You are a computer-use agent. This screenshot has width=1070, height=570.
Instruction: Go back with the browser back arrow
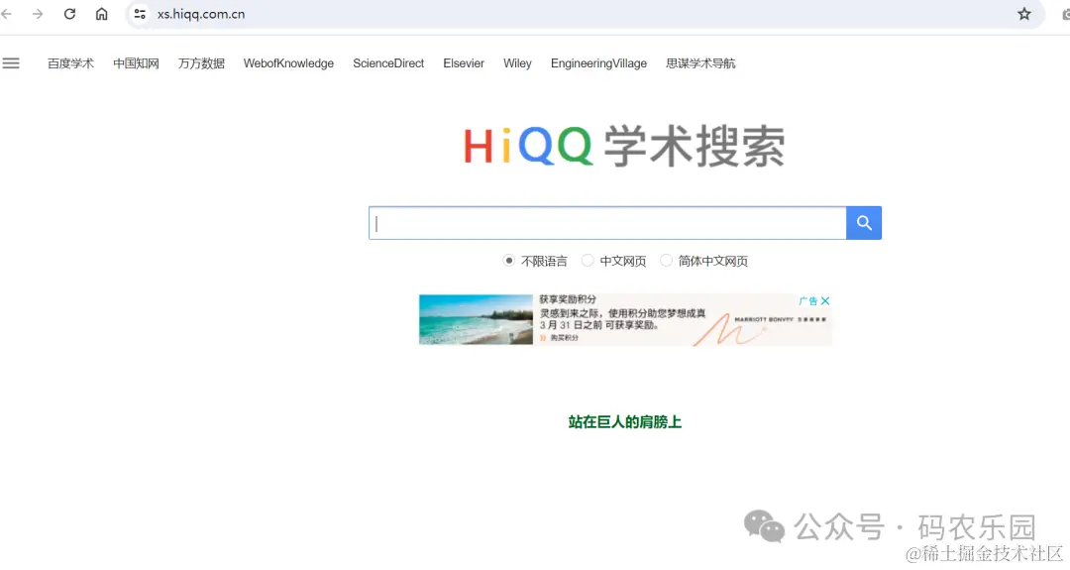[7, 14]
